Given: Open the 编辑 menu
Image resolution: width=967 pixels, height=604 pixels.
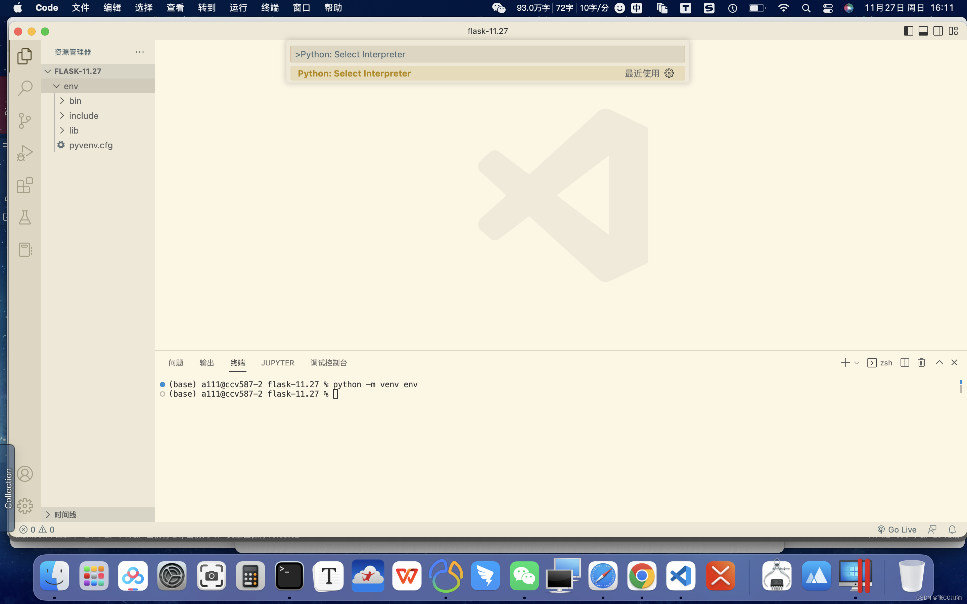Looking at the screenshot, I should (112, 8).
